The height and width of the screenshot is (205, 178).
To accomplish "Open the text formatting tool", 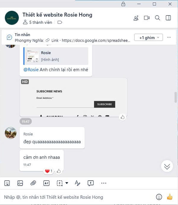I will tap(78, 183).
